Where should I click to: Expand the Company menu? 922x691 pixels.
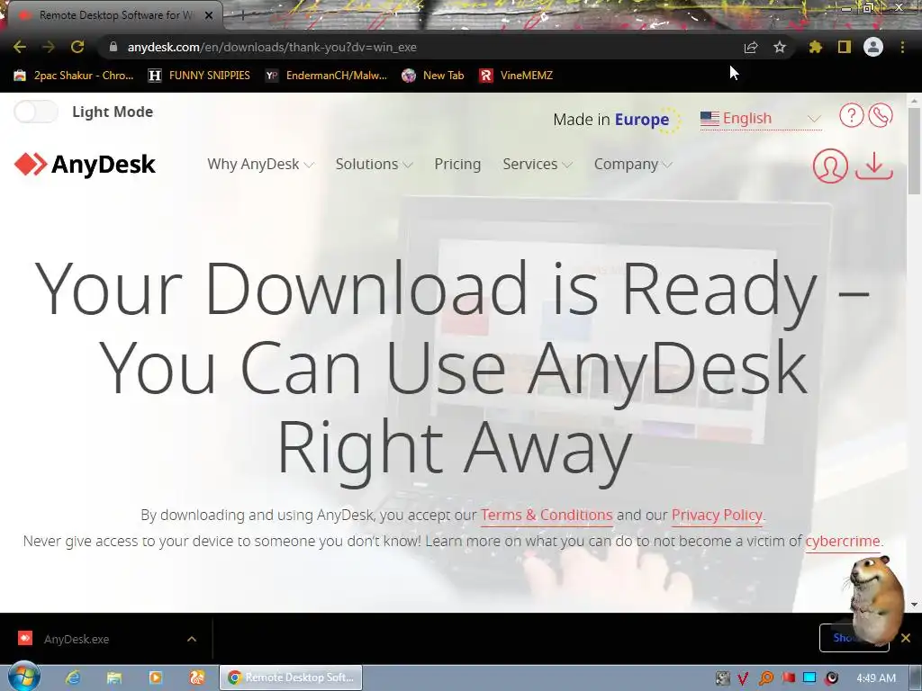[x=633, y=164]
